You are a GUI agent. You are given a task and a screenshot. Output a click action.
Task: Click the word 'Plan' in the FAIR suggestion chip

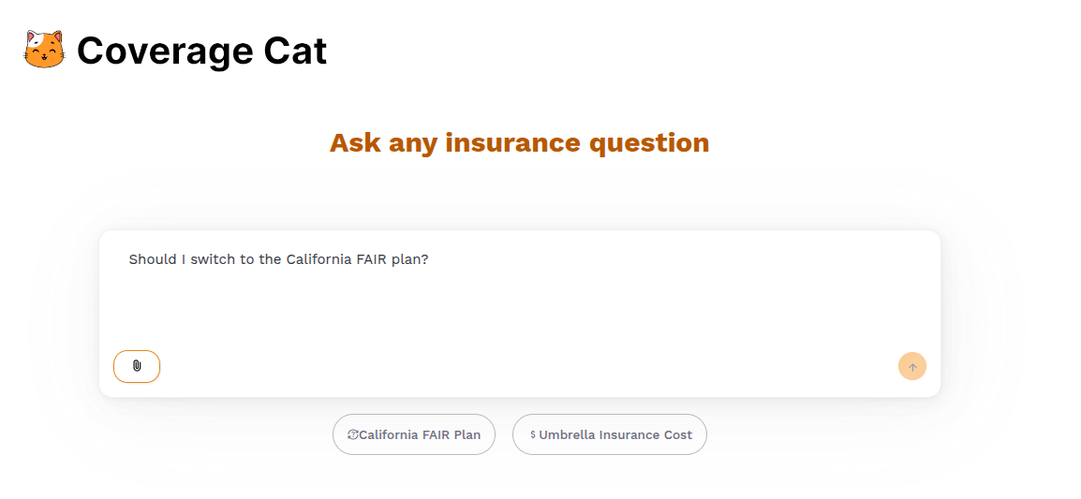(x=466, y=434)
